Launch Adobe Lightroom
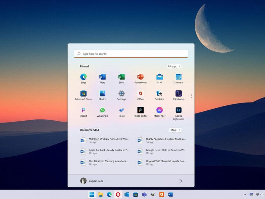265x199 pixels. [179, 114]
